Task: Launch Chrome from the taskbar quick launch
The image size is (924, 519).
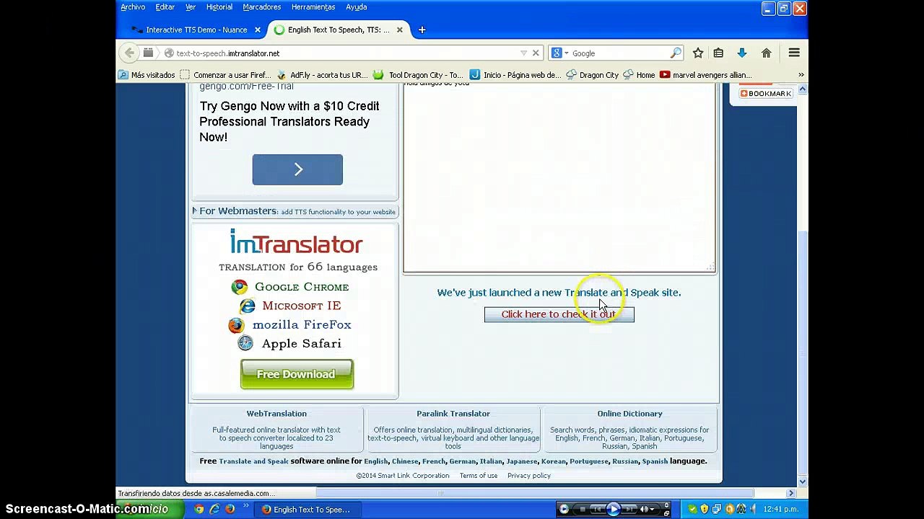Action: [x=199, y=510]
